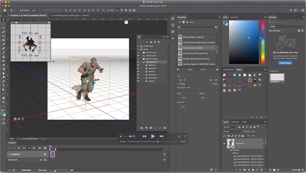The image size is (306, 173).
Task: Delete the layer with the Layers trash icon
Action: click(262, 170)
